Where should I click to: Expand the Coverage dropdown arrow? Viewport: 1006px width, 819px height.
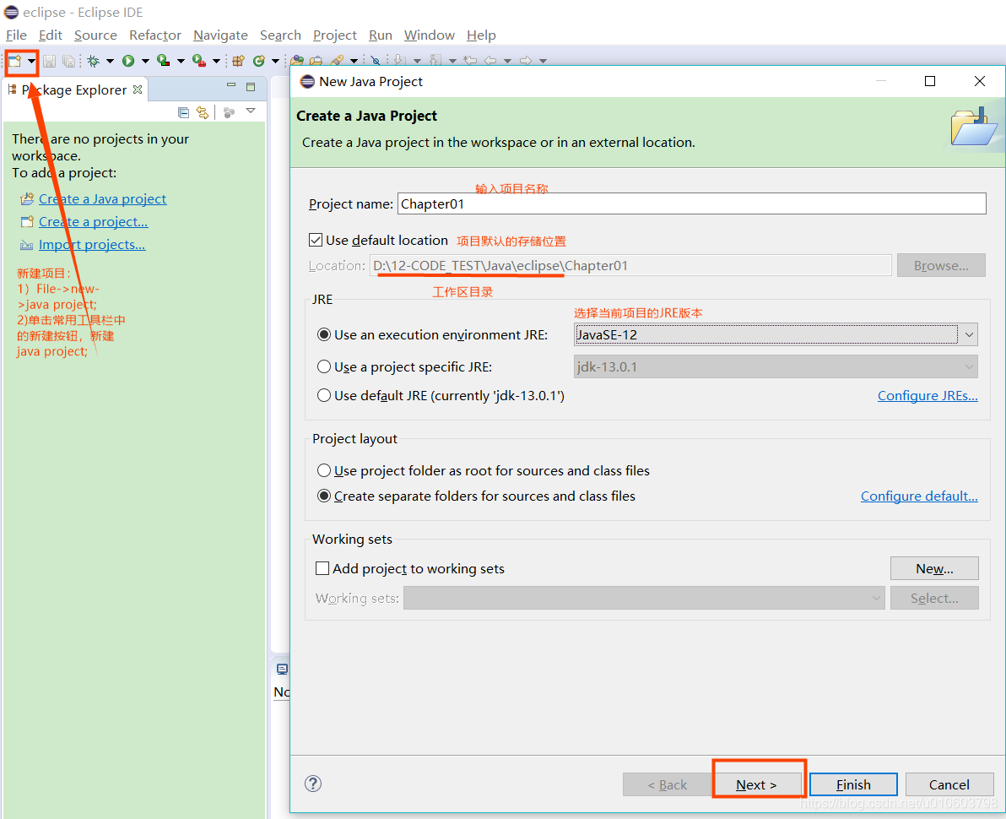[x=181, y=61]
